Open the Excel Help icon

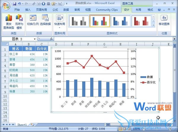point(159,10)
